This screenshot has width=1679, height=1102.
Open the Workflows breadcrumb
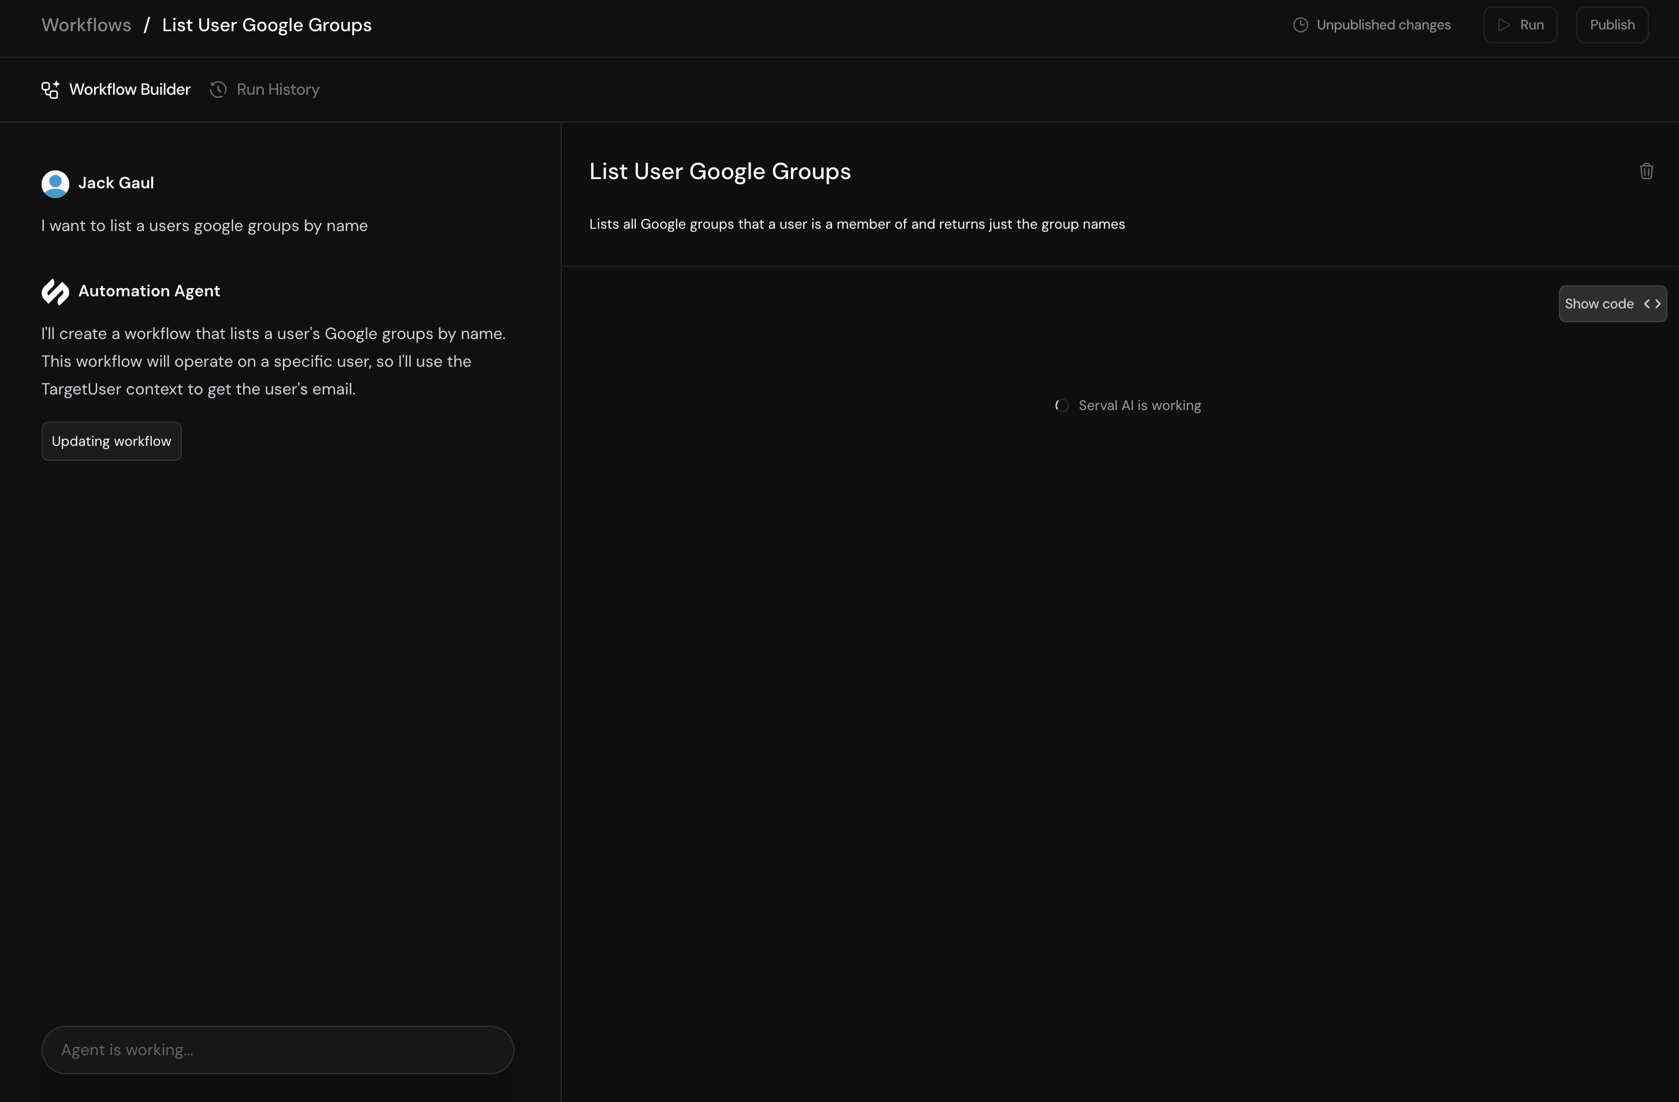(86, 24)
